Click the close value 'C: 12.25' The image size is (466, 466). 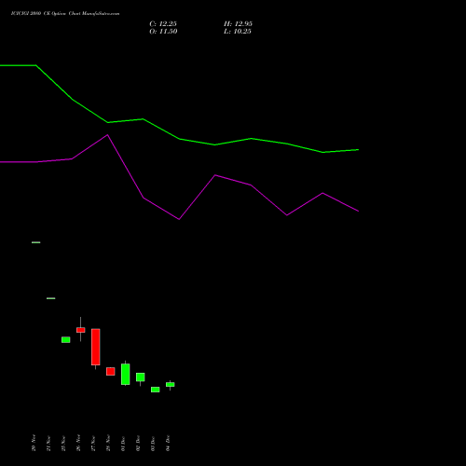tap(163, 24)
